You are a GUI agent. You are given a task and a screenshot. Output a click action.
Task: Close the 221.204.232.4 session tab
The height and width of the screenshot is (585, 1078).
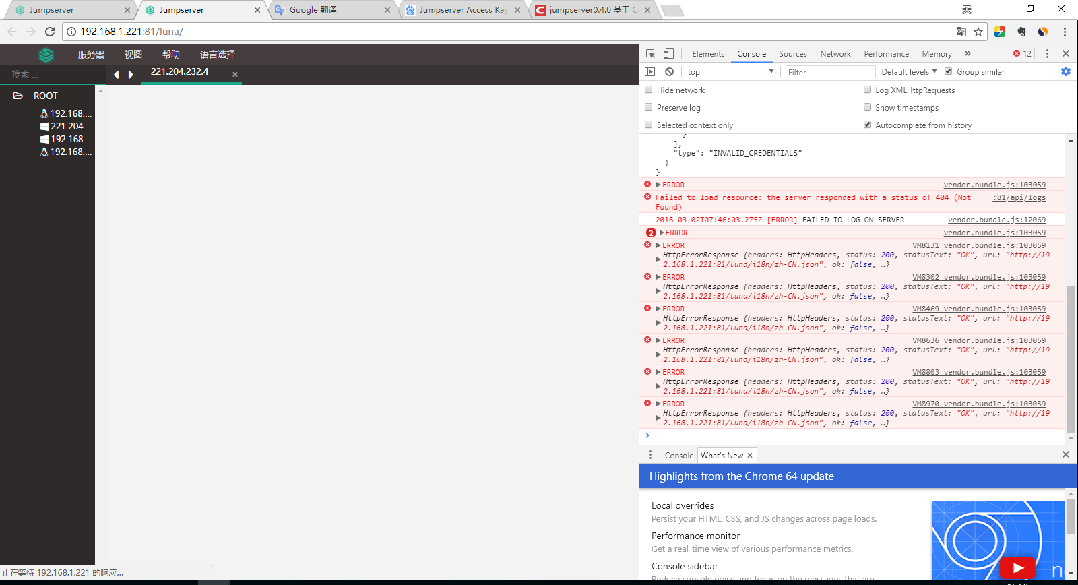[235, 74]
